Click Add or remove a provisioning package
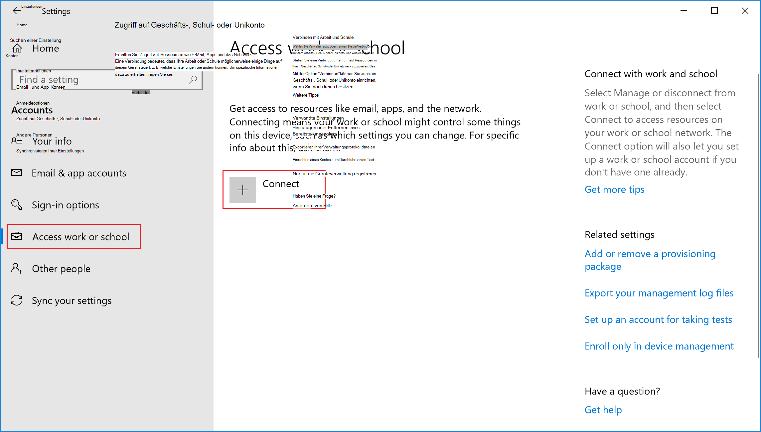 pyautogui.click(x=650, y=260)
